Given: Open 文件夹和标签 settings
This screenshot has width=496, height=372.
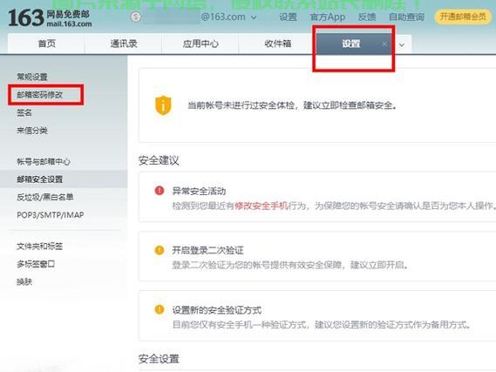Looking at the screenshot, I should tap(40, 247).
